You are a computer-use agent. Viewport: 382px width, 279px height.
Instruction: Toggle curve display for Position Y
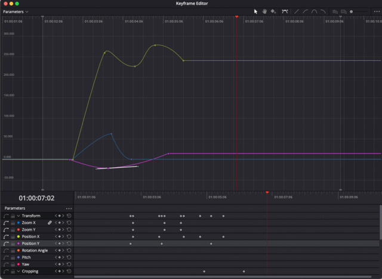pos(5,244)
